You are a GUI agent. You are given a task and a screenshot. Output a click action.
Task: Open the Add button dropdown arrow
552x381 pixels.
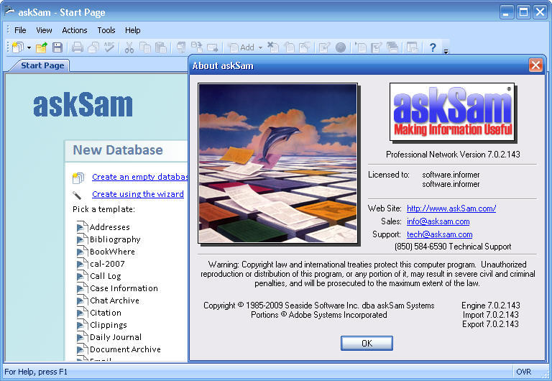pyautogui.click(x=260, y=47)
